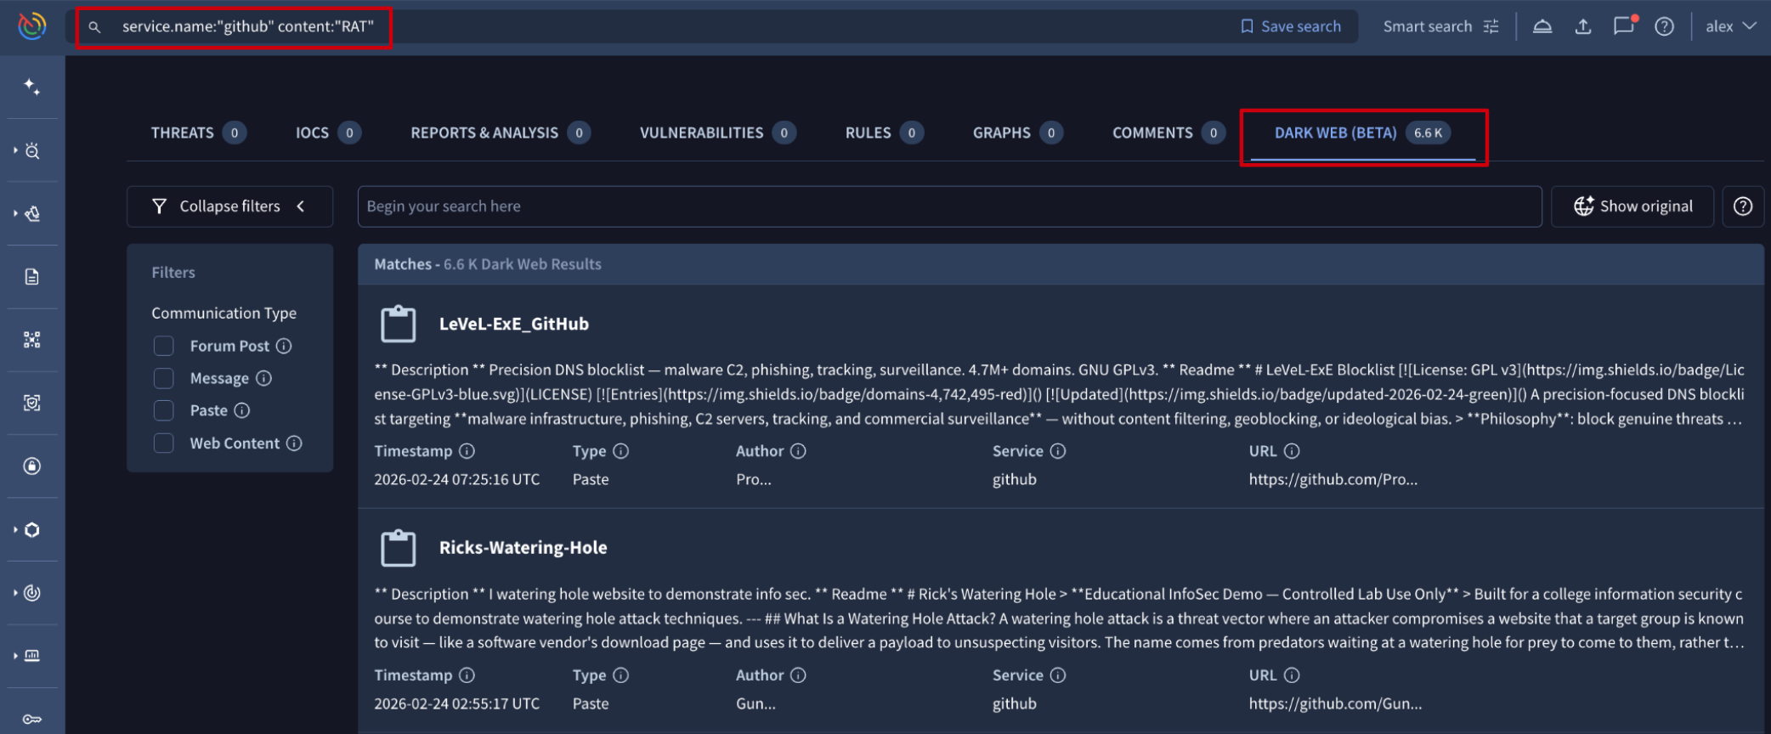Image resolution: width=1771 pixels, height=734 pixels.
Task: Click the author value Gun...
Action: (x=755, y=703)
